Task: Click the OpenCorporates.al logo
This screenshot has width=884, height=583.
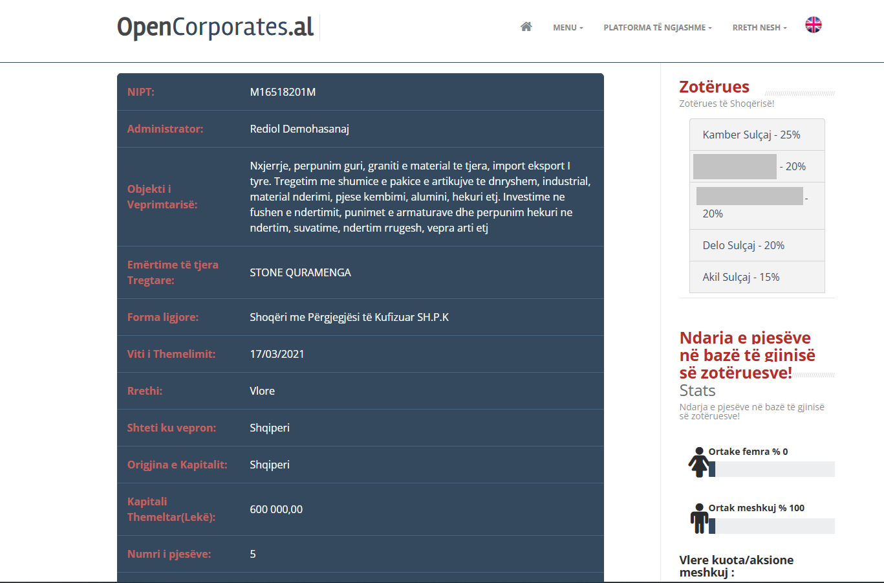Action: [x=215, y=27]
